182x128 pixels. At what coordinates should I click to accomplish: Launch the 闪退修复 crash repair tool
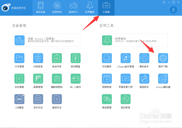tap(38, 58)
